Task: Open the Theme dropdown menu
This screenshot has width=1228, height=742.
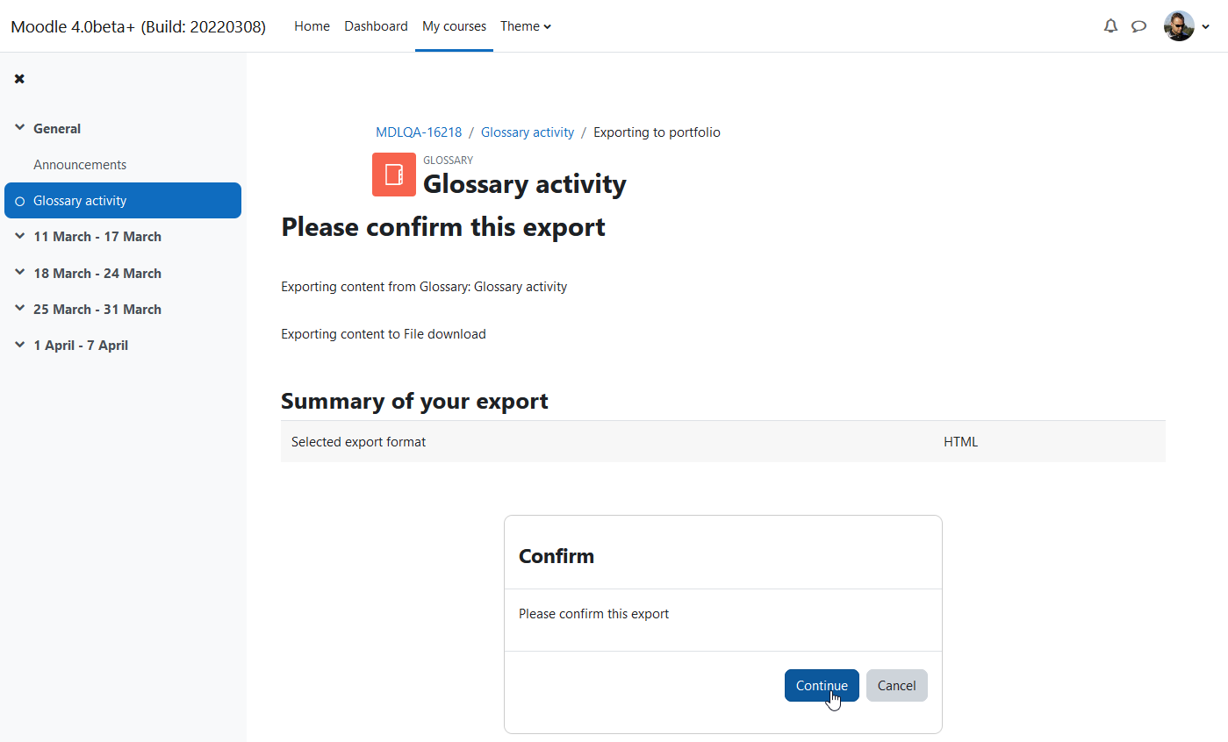Action: click(526, 26)
